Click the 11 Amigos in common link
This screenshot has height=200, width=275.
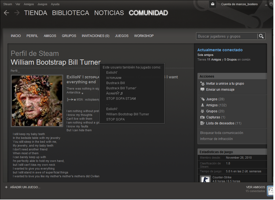[x=214, y=59]
